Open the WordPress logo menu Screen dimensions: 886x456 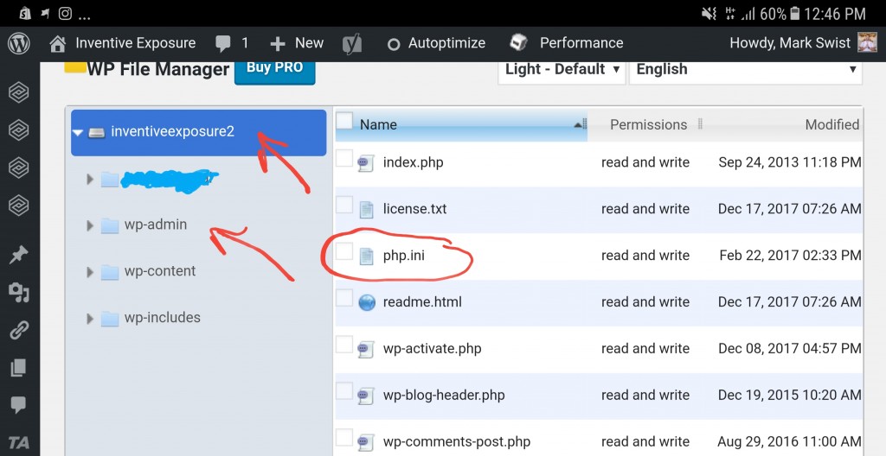[x=19, y=43]
